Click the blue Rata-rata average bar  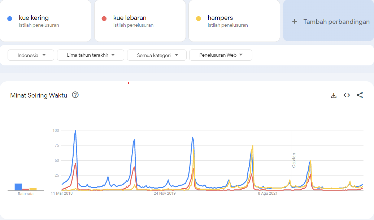click(18, 187)
